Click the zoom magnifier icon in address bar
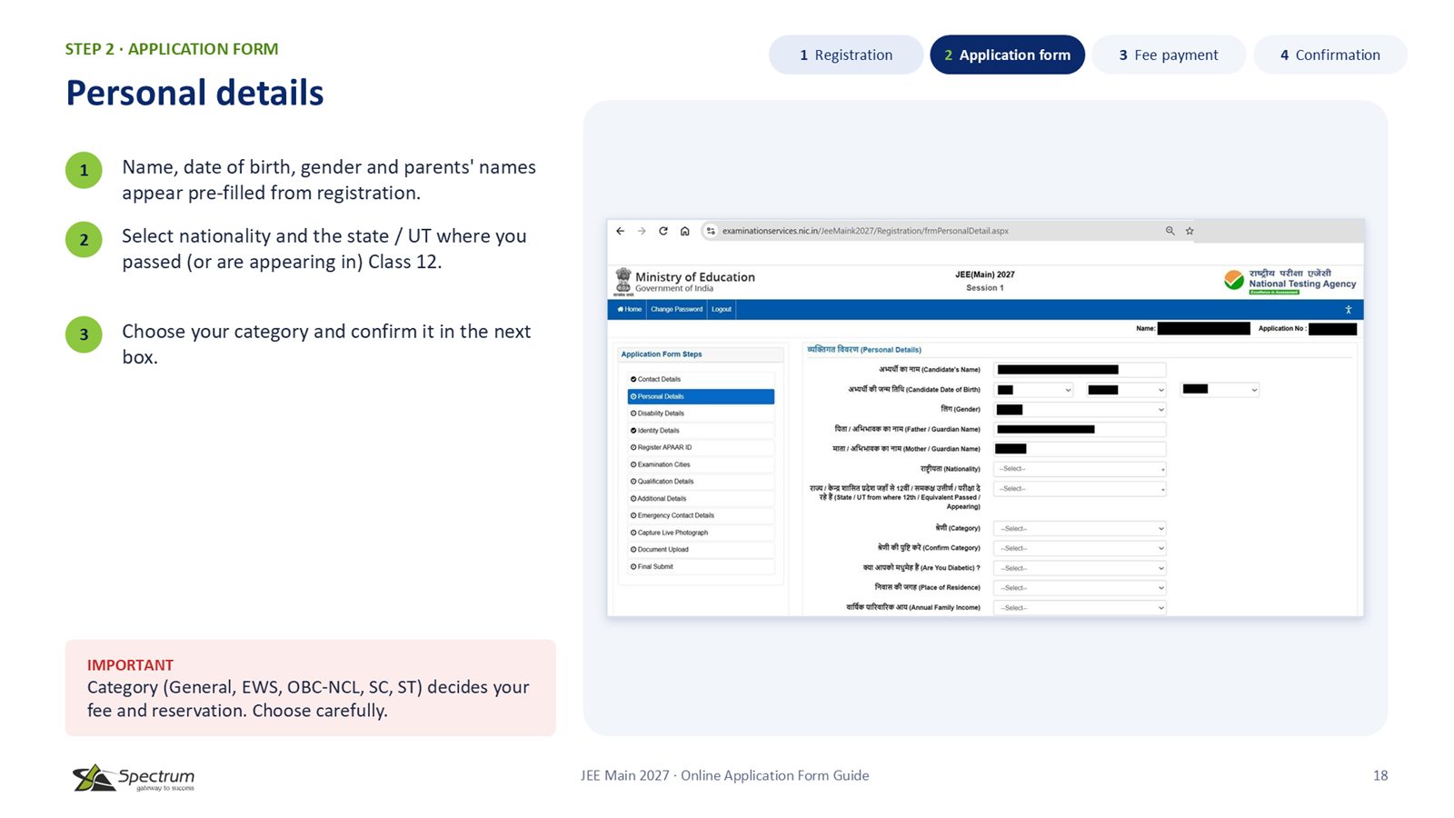The image size is (1454, 818). click(x=1170, y=231)
